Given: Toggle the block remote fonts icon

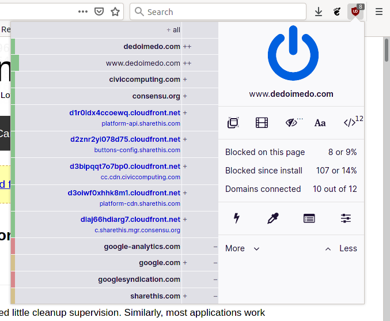Looking at the screenshot, I should (320, 122).
